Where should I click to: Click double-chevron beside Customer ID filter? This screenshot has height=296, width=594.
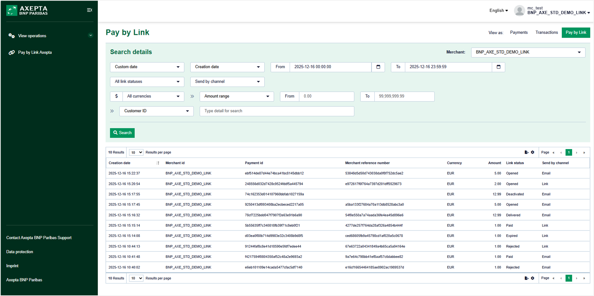tap(112, 111)
